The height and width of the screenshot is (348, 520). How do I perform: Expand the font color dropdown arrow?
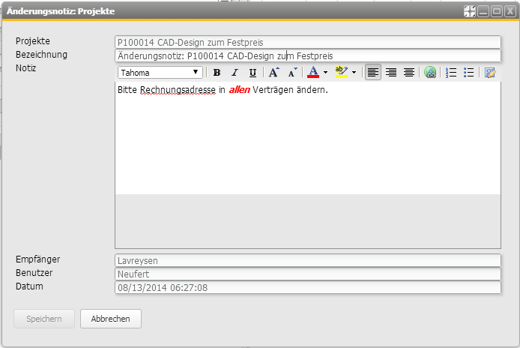[325, 73]
